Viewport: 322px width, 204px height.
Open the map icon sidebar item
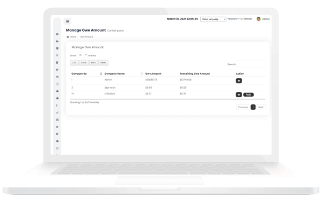pyautogui.click(x=57, y=84)
